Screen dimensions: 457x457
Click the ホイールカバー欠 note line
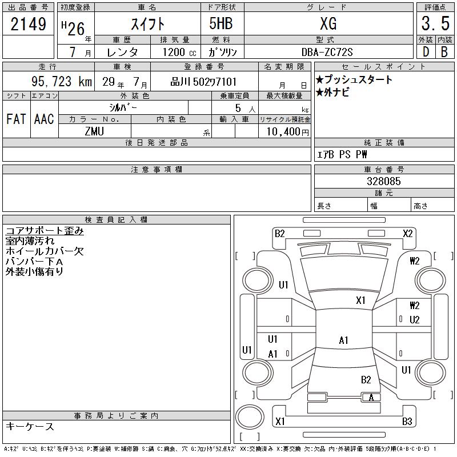pos(45,251)
